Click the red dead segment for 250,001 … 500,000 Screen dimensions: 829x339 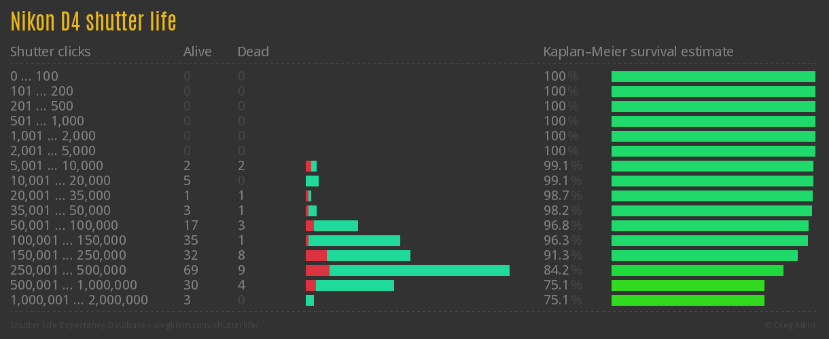pyautogui.click(x=317, y=271)
